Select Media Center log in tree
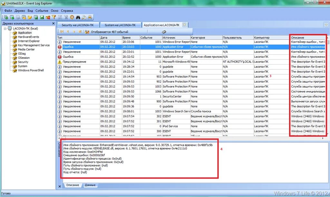The height and width of the screenshot is (197, 330). click(x=26, y=49)
